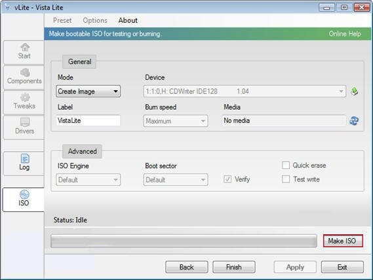Enable the Quick erase checkbox

(x=286, y=165)
